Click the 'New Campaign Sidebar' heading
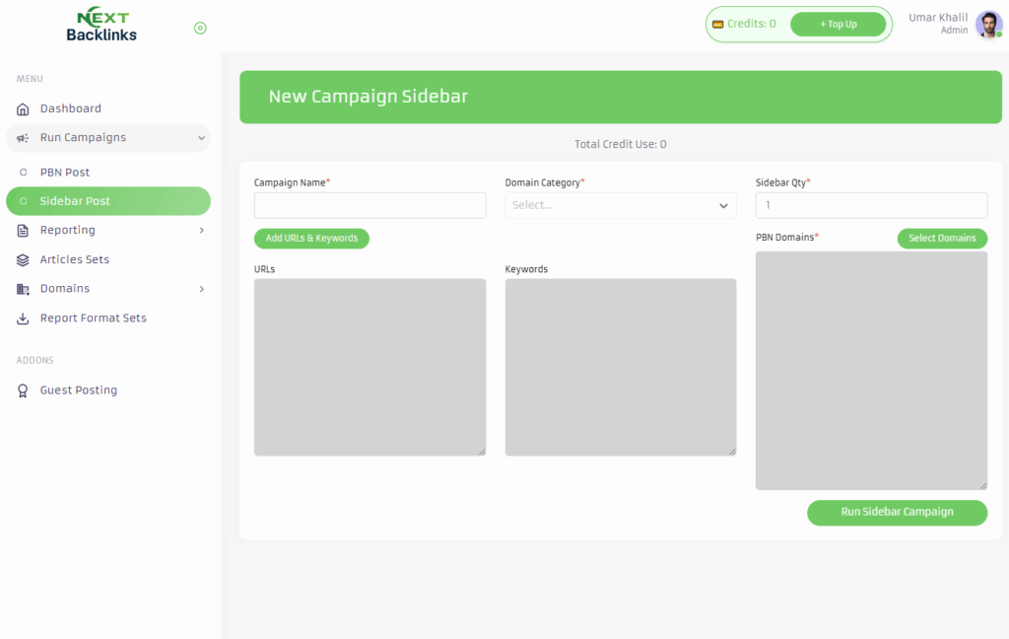 (x=369, y=97)
